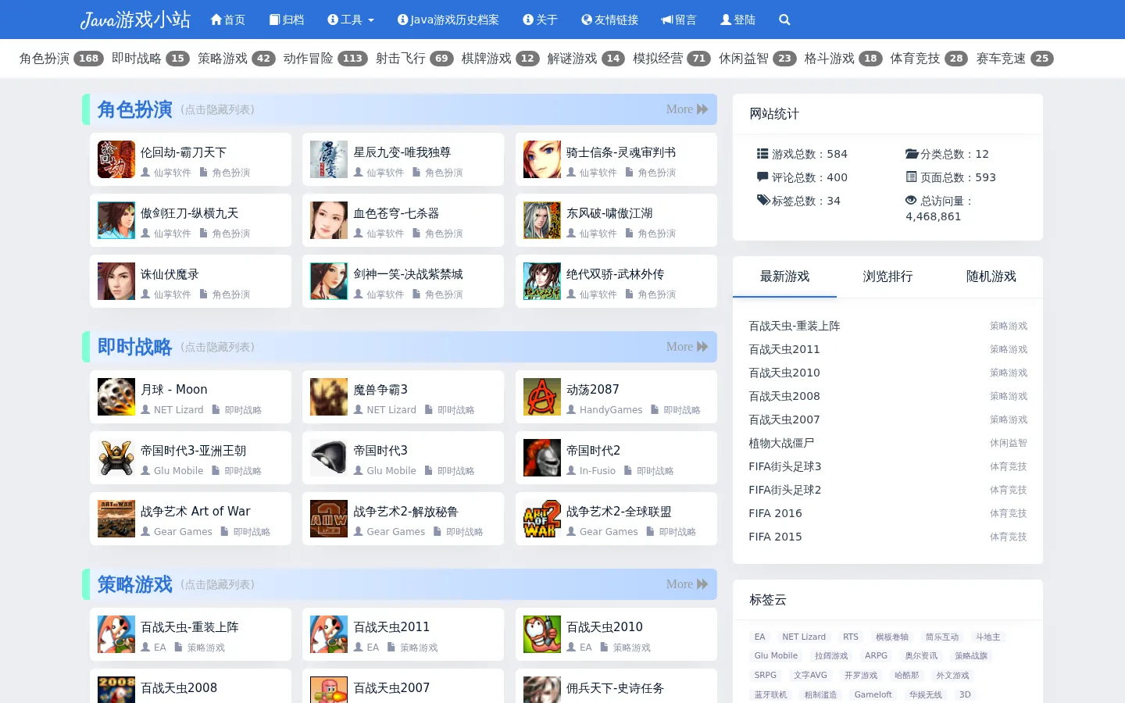
Task: Select the 动作冒险 113 category
Action: (326, 59)
